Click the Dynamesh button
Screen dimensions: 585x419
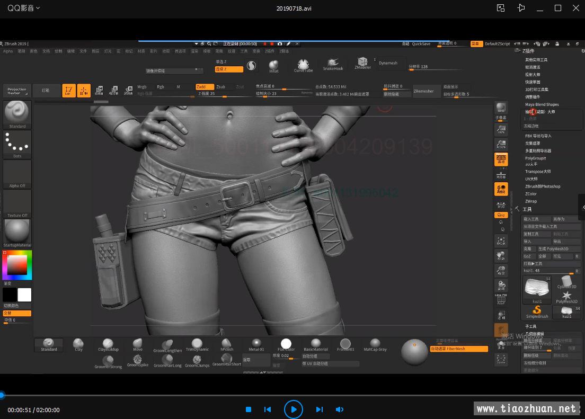pos(388,63)
